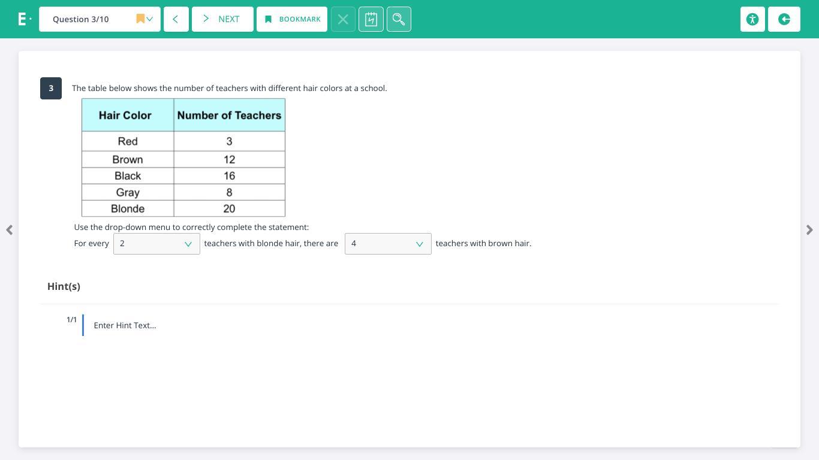Click the 'Gray' row label
The height and width of the screenshot is (460, 819).
click(x=128, y=192)
